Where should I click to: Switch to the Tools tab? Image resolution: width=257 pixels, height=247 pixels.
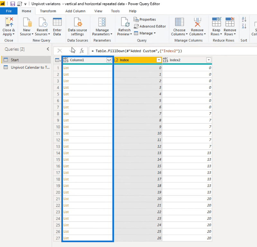click(115, 11)
